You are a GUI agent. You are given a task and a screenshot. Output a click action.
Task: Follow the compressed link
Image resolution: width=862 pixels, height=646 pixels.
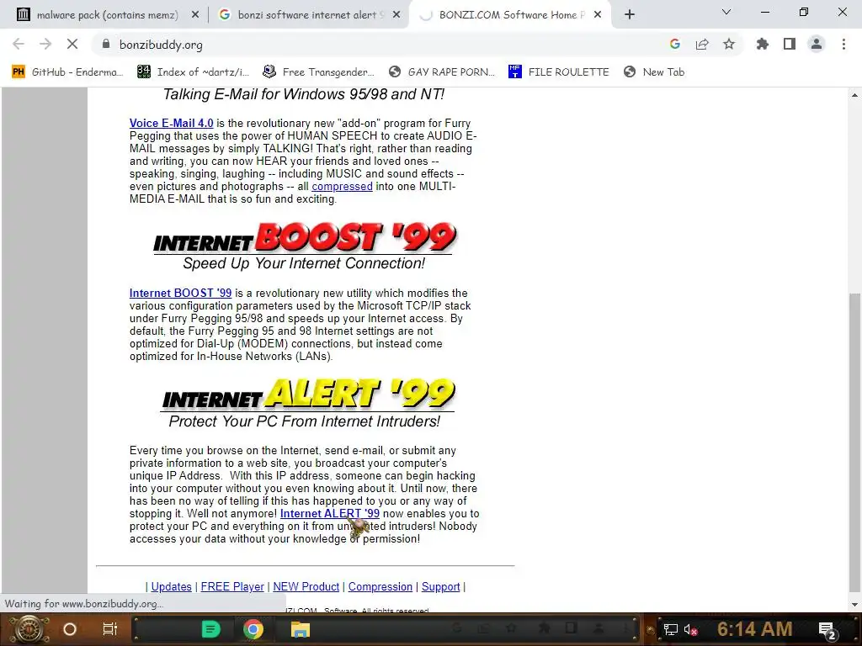click(x=342, y=186)
